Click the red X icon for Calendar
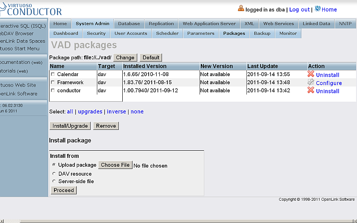357x223 pixels. pos(311,74)
